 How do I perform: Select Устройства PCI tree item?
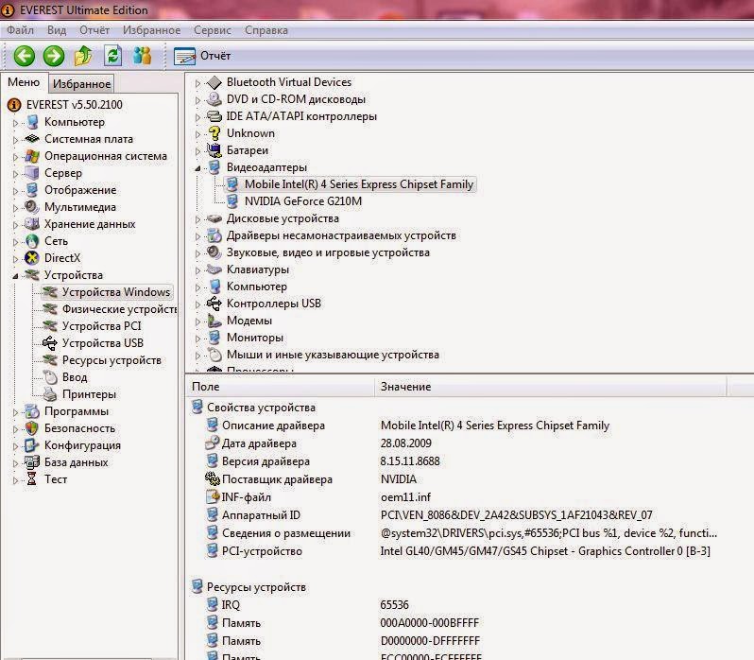coord(101,326)
